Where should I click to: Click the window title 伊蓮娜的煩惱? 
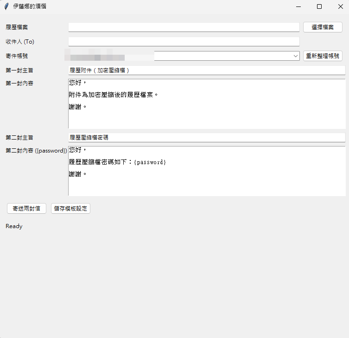click(30, 6)
